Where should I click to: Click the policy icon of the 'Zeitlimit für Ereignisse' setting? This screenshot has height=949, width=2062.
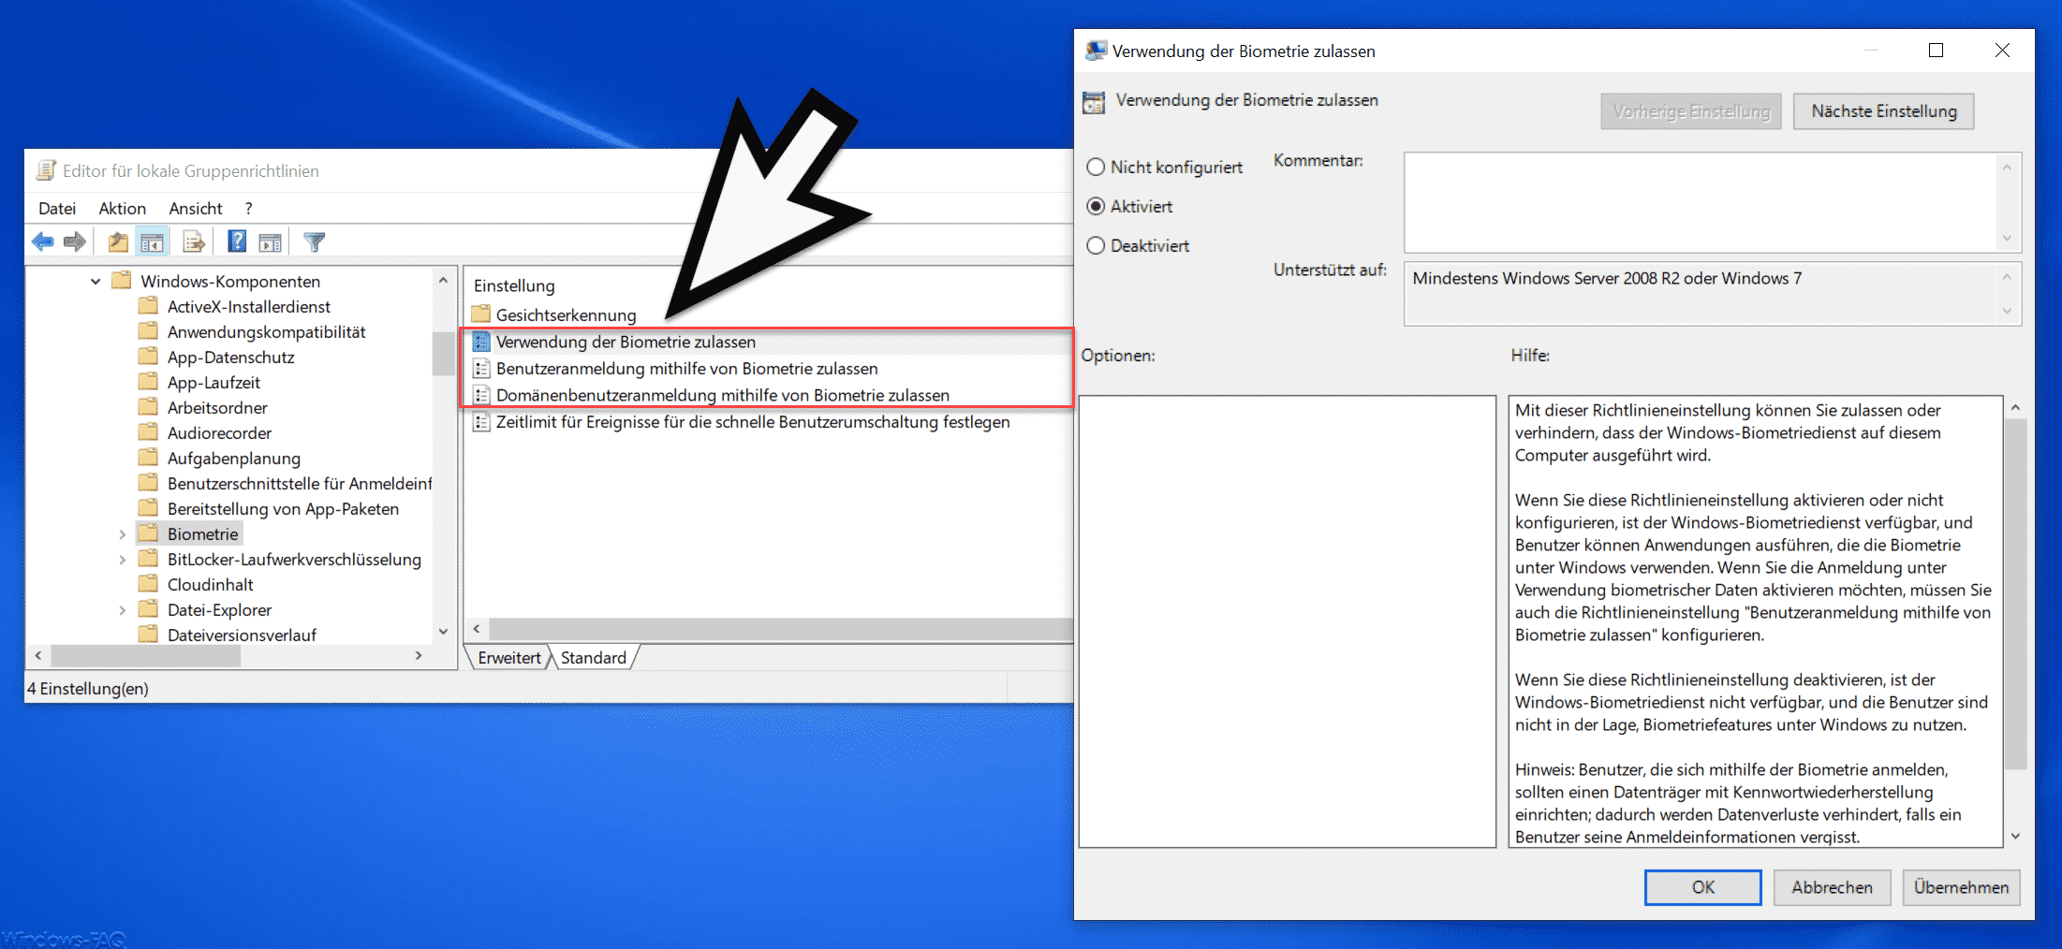(x=481, y=422)
